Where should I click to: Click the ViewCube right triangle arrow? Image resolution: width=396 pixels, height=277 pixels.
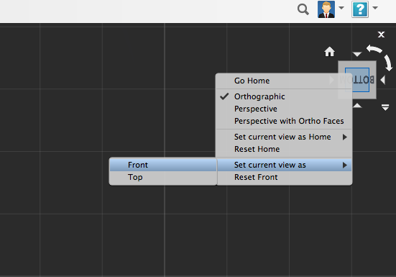382,80
